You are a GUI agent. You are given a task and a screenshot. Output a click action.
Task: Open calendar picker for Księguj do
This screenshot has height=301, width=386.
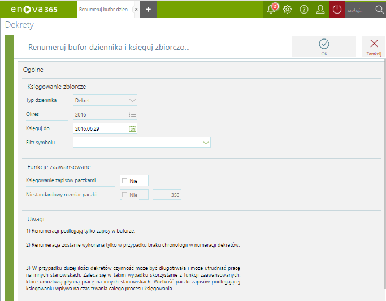coord(132,128)
